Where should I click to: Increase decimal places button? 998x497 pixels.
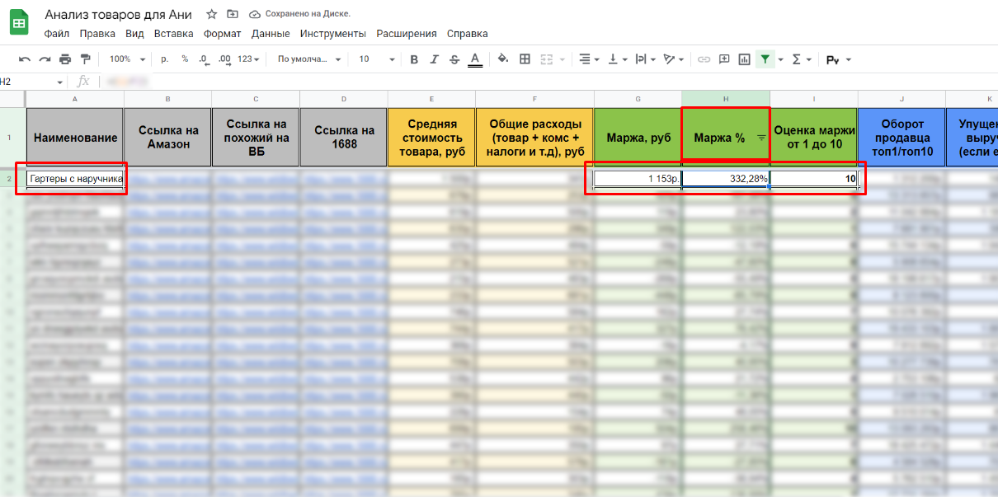(x=225, y=59)
